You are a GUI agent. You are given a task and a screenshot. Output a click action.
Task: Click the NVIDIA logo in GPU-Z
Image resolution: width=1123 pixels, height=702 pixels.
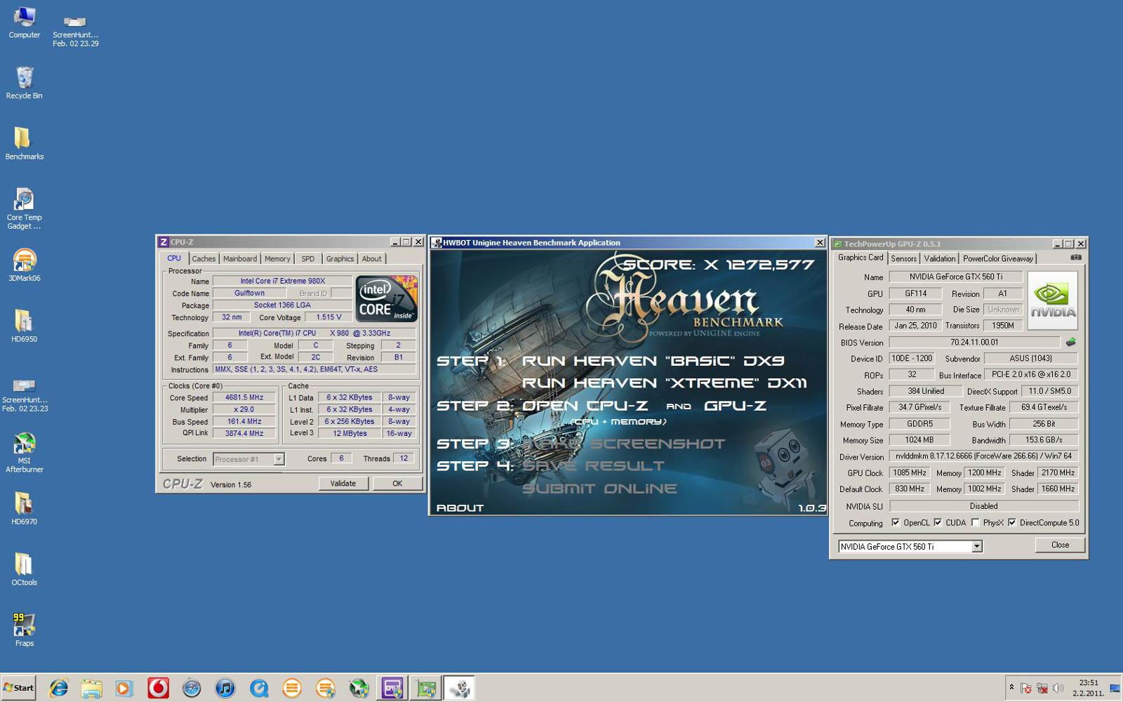[x=1052, y=300]
